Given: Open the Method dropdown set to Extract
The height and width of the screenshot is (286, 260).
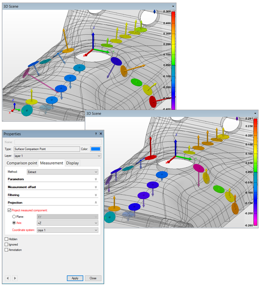Looking at the screenshot, I should 63,172.
